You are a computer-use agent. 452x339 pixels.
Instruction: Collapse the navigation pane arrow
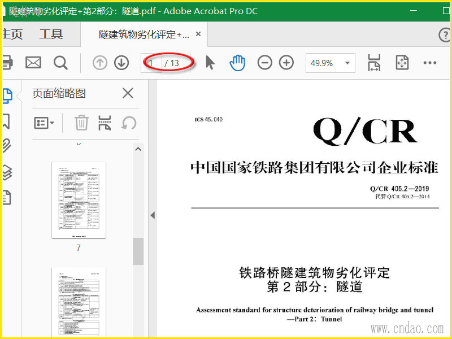[153, 215]
